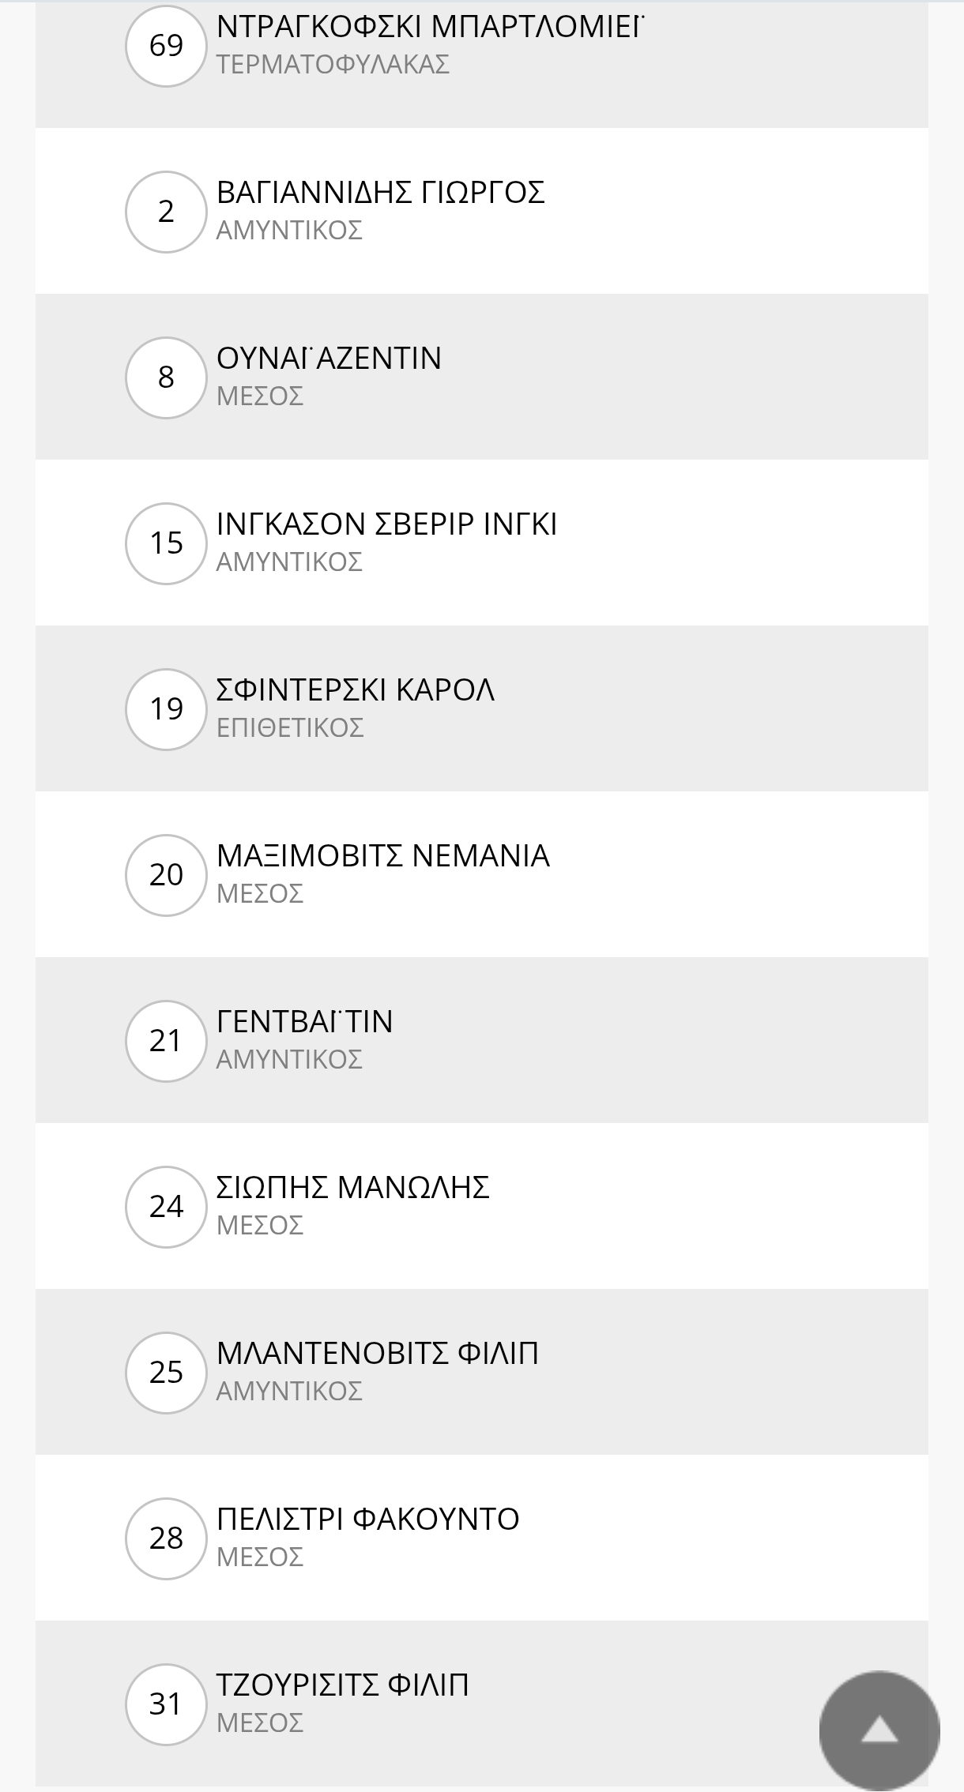Viewport: 964px width, 1792px height.
Task: Tap the number 2 jersey badge
Action: point(166,212)
